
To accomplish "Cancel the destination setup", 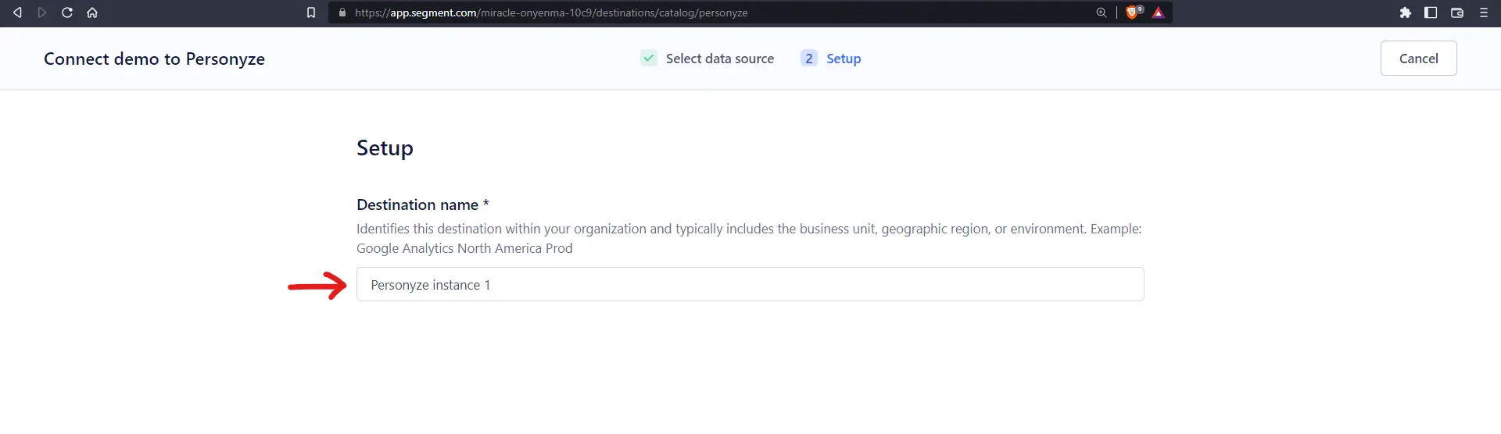I will point(1418,59).
